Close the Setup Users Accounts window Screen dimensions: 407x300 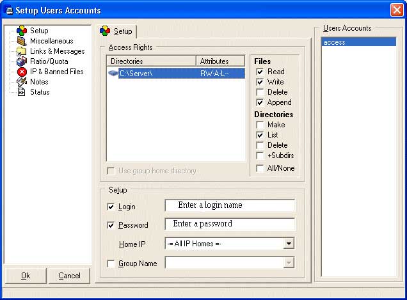point(397,10)
